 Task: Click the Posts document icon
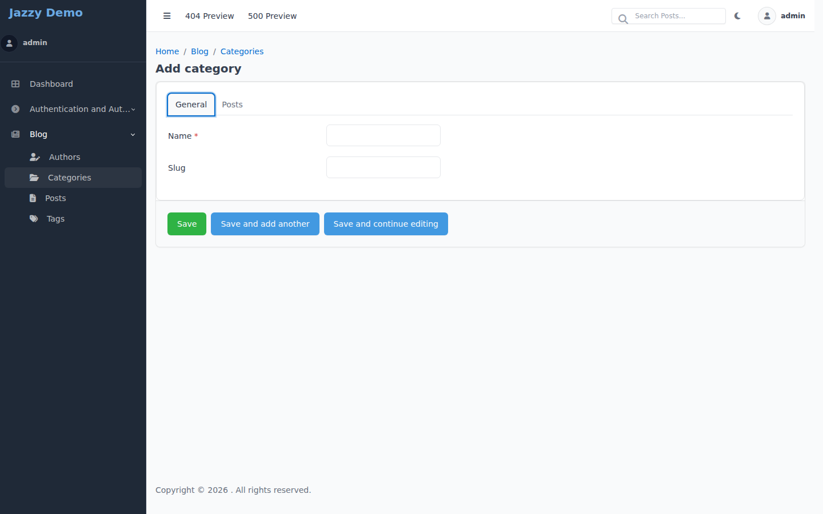pos(33,198)
